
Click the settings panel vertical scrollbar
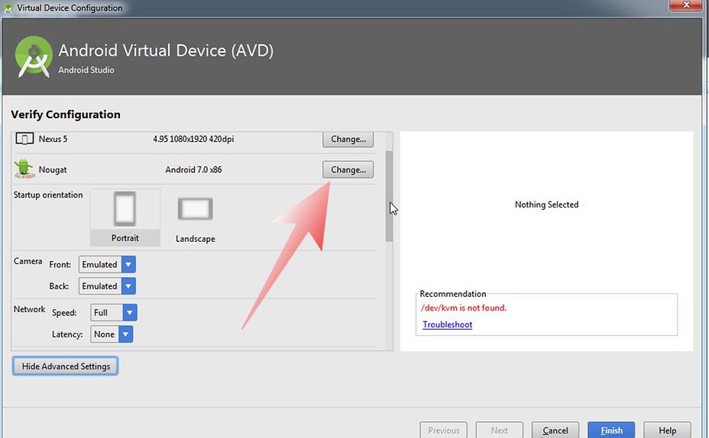[389, 196]
